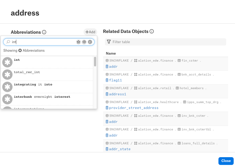
Task: Click the +Add abbreviation button
Action: point(90,32)
